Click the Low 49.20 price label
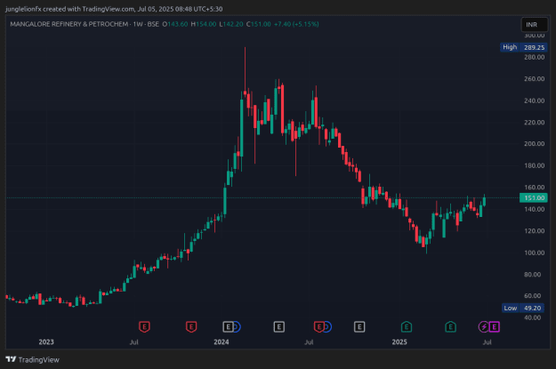 (525, 308)
